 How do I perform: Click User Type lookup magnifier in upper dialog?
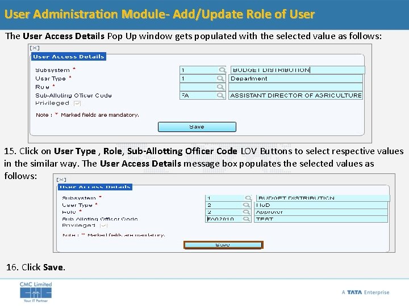[x=220, y=79]
